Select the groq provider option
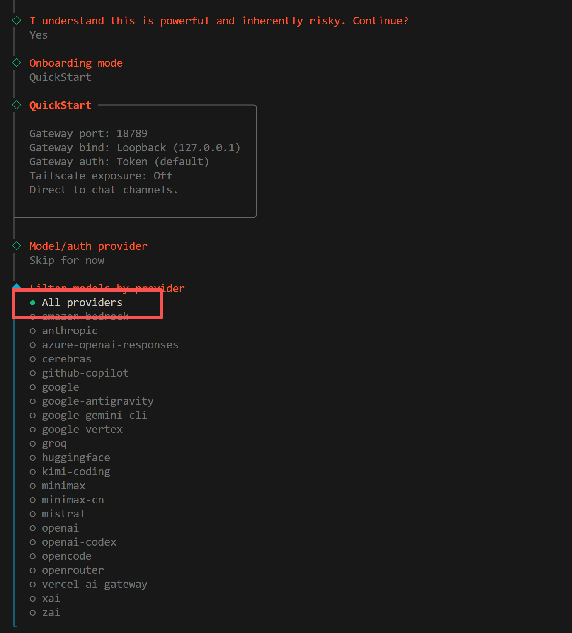This screenshot has height=633, width=572. click(48, 444)
